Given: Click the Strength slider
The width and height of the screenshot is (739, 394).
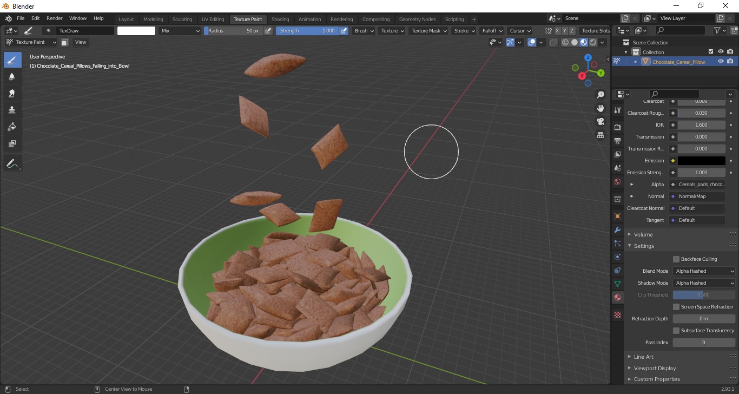Looking at the screenshot, I should (x=307, y=31).
